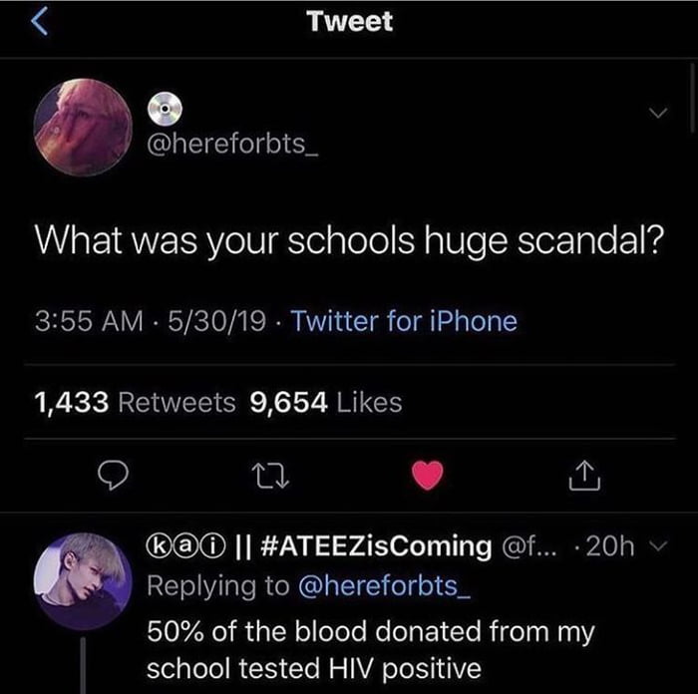Viewport: 698px width, 694px height.
Task: Click the CD emoji display name
Action: click(x=165, y=108)
